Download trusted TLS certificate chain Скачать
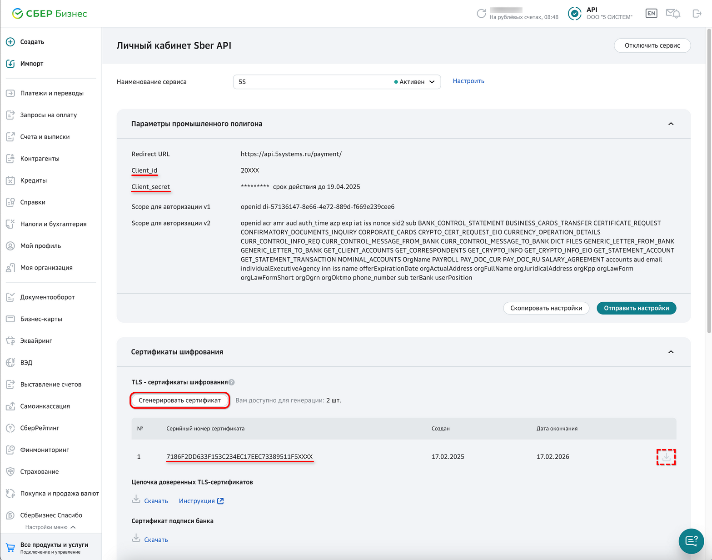The image size is (712, 560). (150, 500)
